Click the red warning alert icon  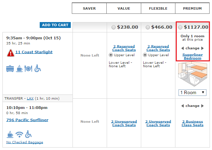point(10,52)
